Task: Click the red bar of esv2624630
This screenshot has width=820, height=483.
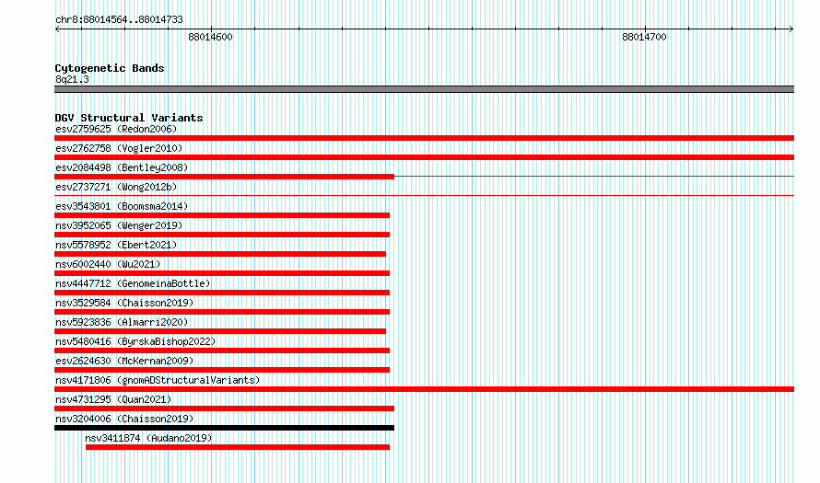Action: point(222,370)
